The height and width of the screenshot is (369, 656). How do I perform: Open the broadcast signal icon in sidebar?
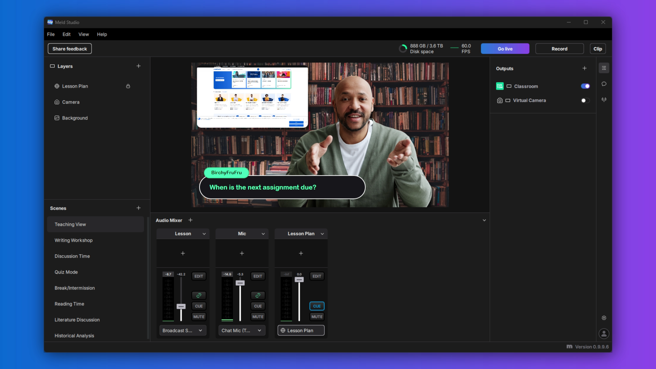coord(604,100)
